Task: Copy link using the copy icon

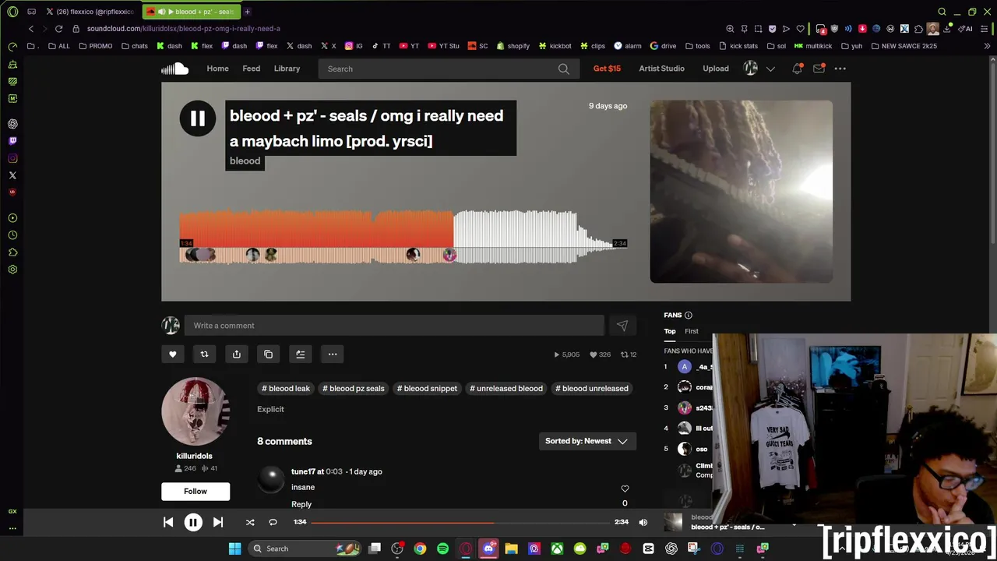Action: pos(269,354)
